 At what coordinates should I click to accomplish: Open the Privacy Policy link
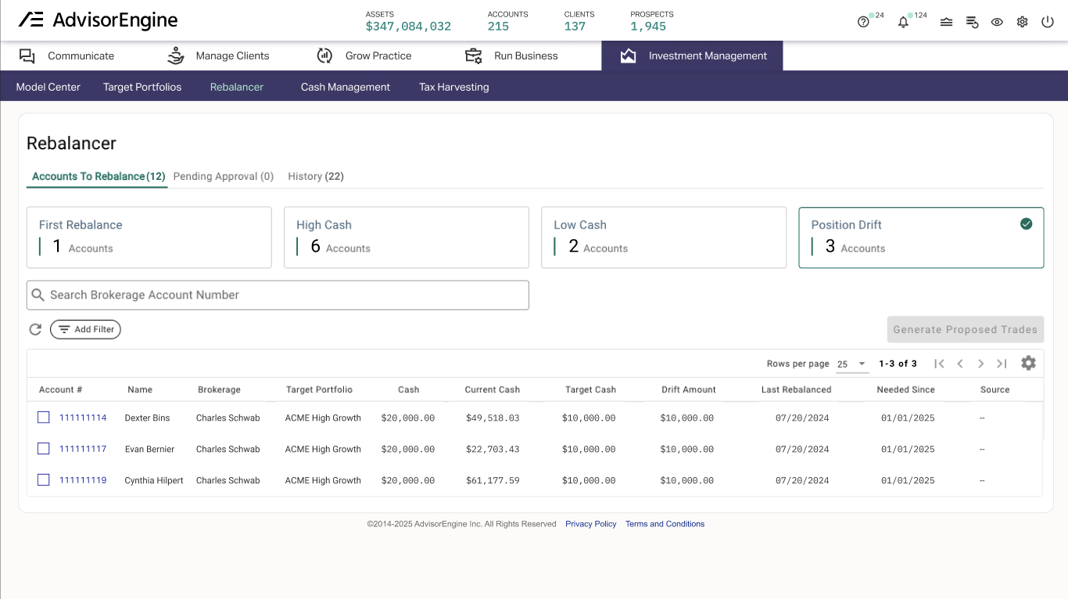(x=590, y=524)
